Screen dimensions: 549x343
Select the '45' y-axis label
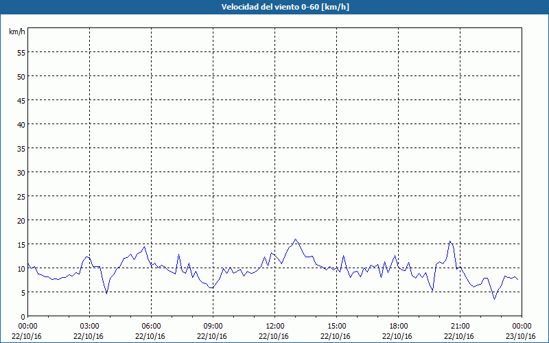point(21,100)
